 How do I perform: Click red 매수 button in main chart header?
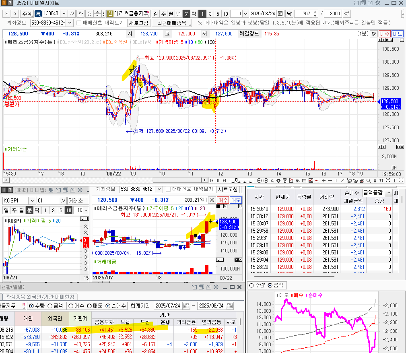(x=385, y=34)
